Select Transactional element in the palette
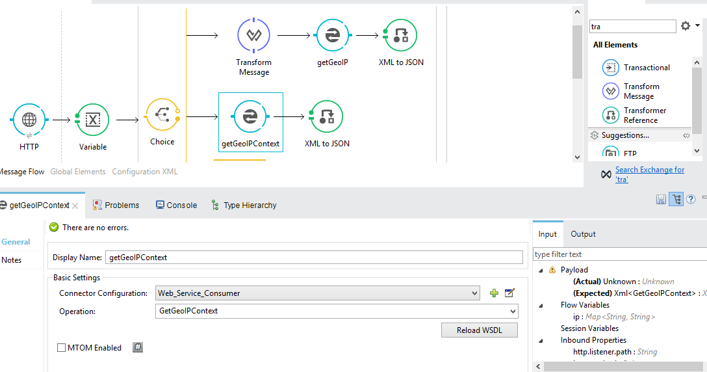The width and height of the screenshot is (707, 372). tap(646, 68)
